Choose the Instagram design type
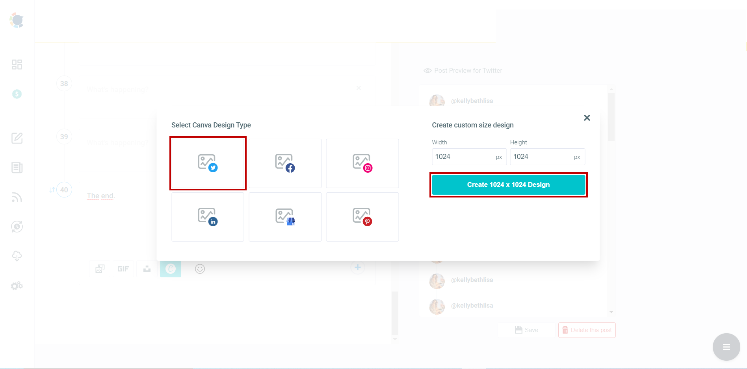Screen dimensions: 747x369 click(362, 163)
